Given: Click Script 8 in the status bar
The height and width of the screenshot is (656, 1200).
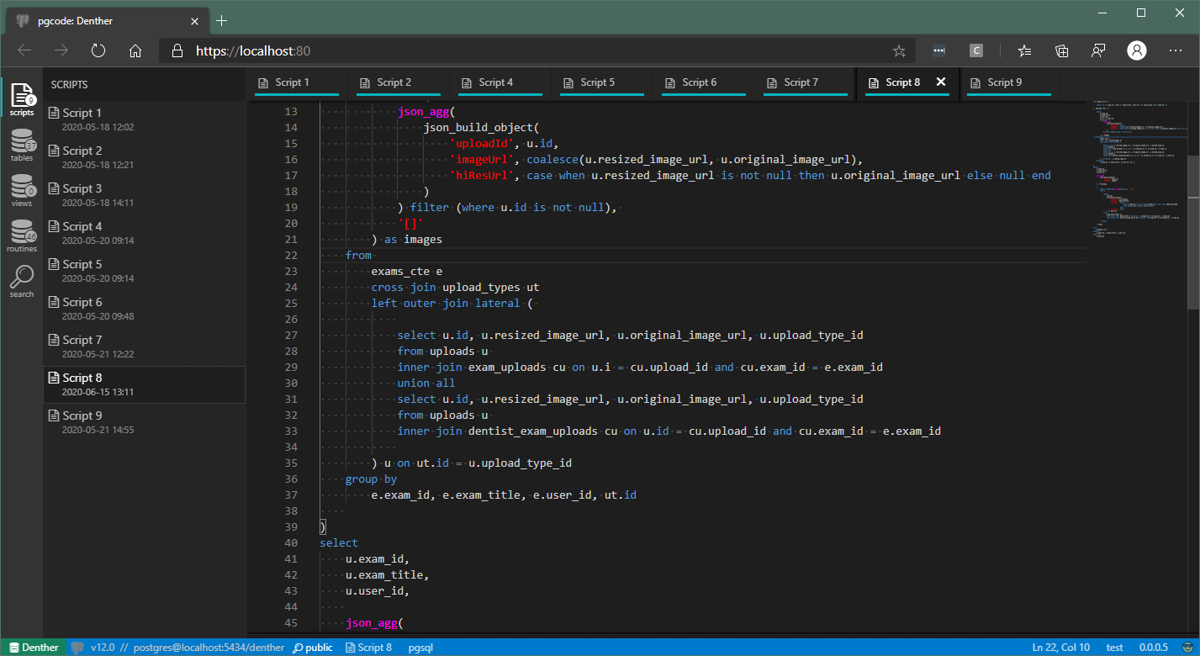Looking at the screenshot, I should [x=367, y=648].
